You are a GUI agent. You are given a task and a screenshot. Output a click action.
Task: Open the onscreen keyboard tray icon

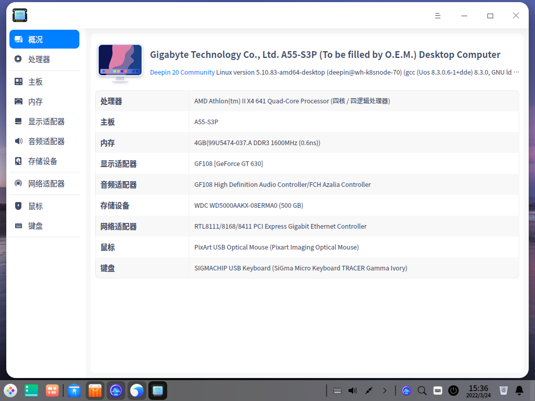tap(338, 391)
